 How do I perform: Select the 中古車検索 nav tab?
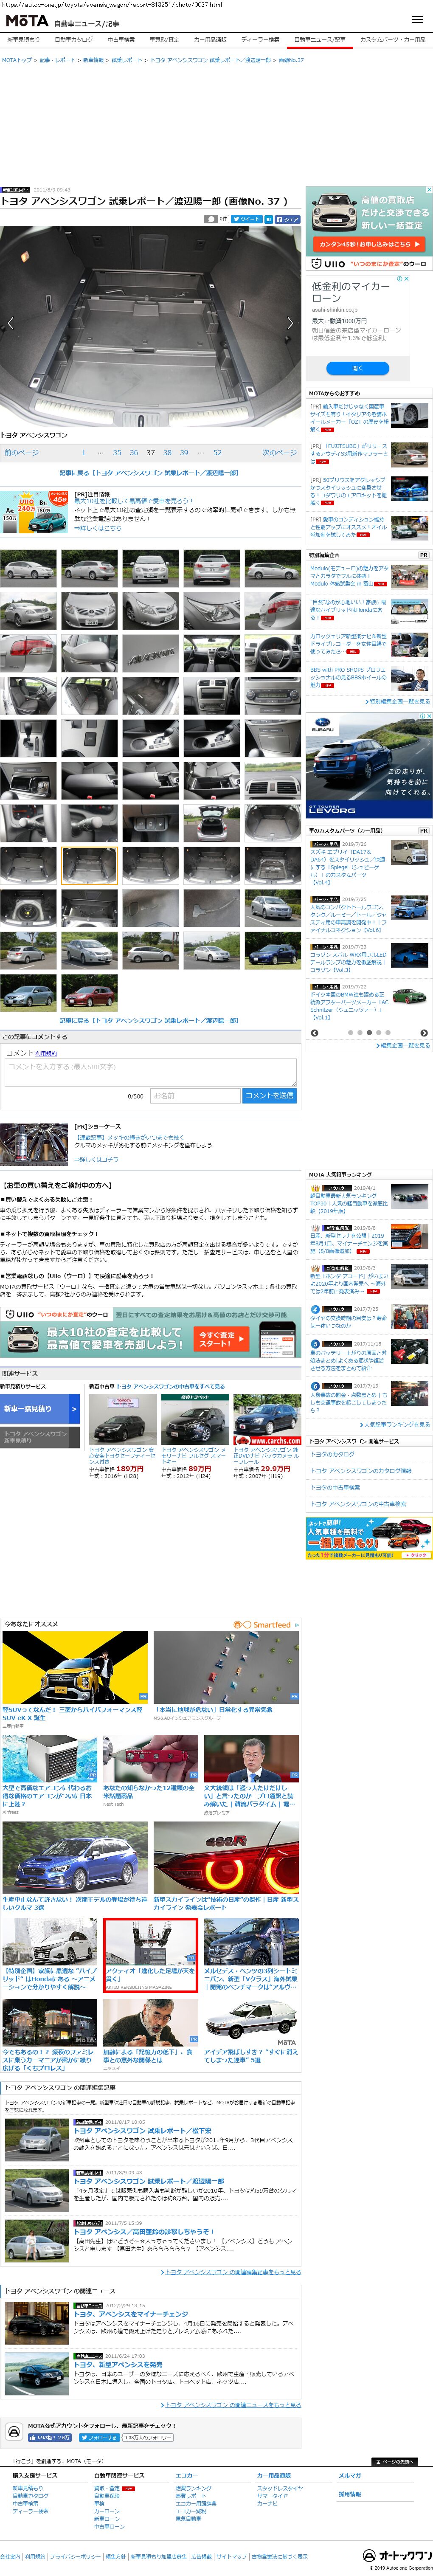pyautogui.click(x=121, y=40)
